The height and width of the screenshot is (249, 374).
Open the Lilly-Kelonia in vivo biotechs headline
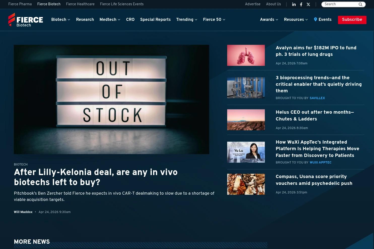point(96,177)
